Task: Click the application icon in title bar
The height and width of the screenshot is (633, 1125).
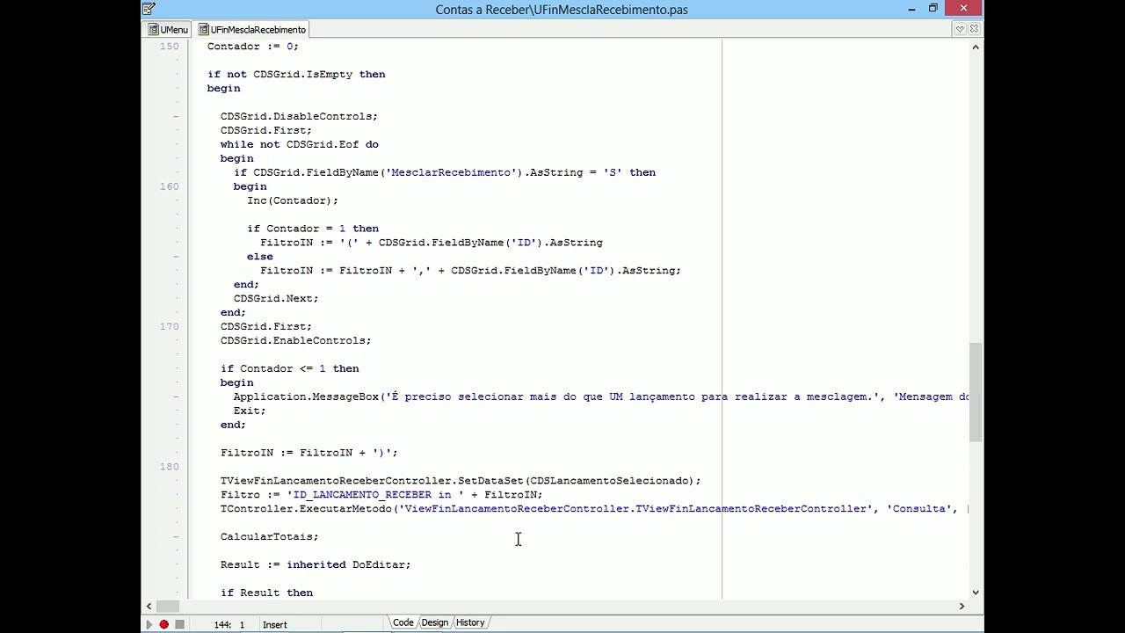Action: pos(149,9)
